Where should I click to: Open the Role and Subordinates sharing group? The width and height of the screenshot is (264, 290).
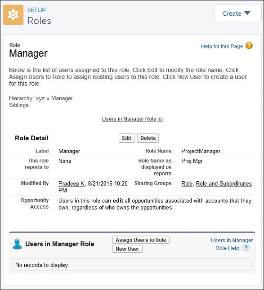point(224,183)
